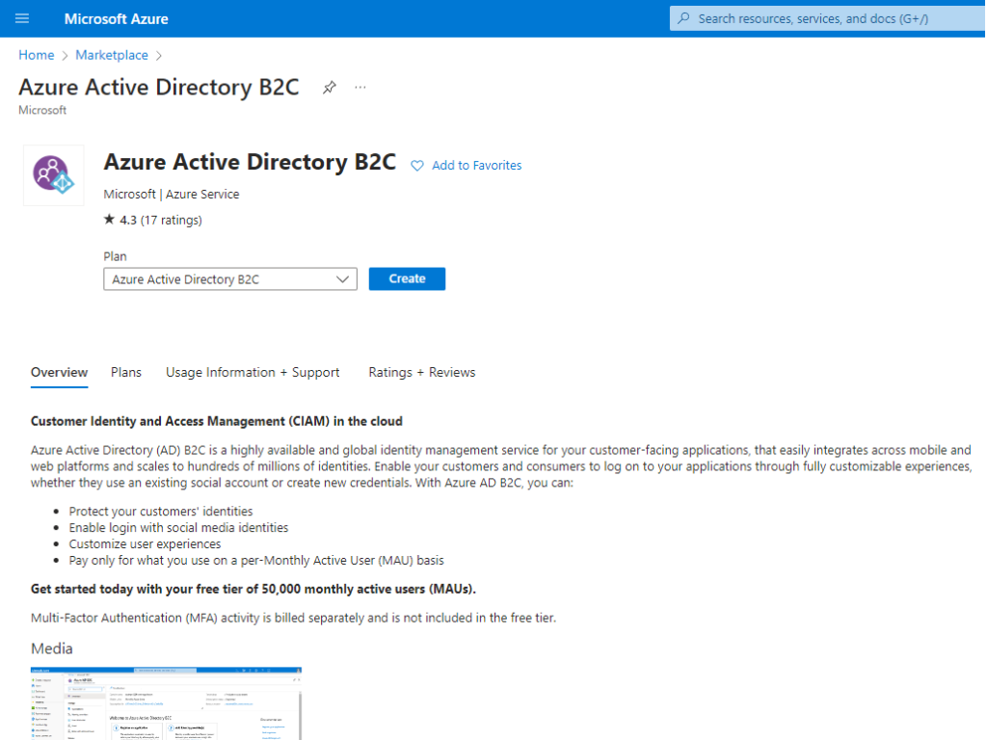Click the per-Monthly Active User bullet
This screenshot has height=740, width=987.
click(x=256, y=561)
